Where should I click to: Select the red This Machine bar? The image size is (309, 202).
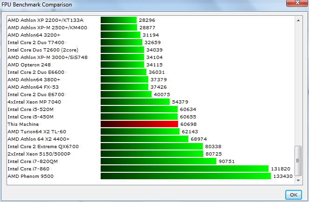coord(139,124)
